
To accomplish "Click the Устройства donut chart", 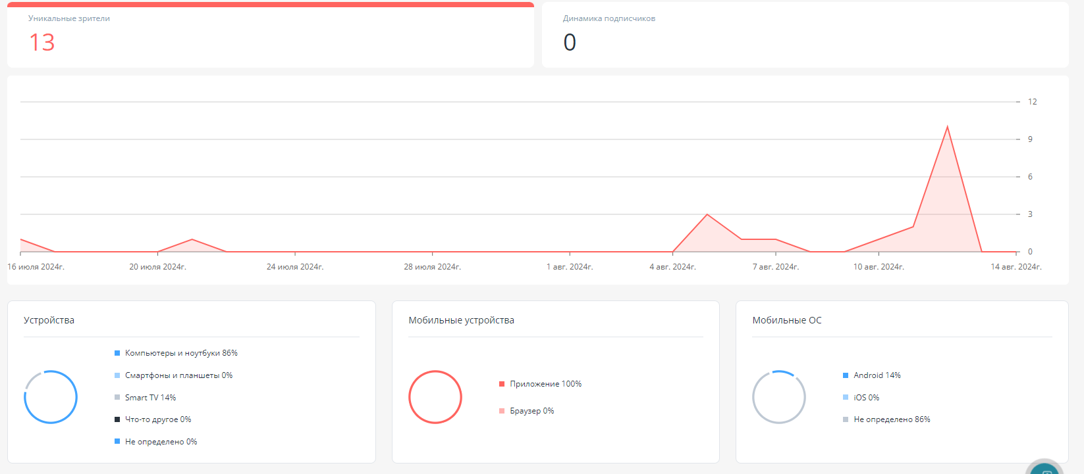I will pyautogui.click(x=51, y=397).
